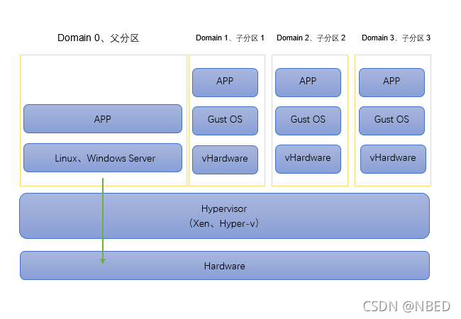Select the vHardware box under Domain 1
The width and height of the screenshot is (461, 319).
(x=226, y=159)
